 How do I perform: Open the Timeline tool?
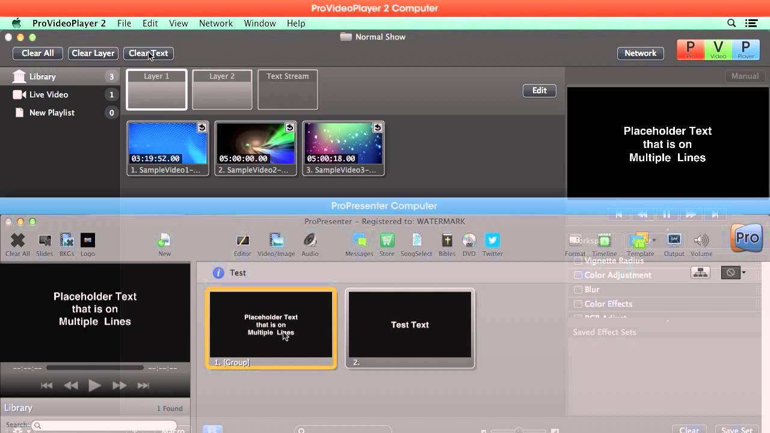click(x=604, y=241)
